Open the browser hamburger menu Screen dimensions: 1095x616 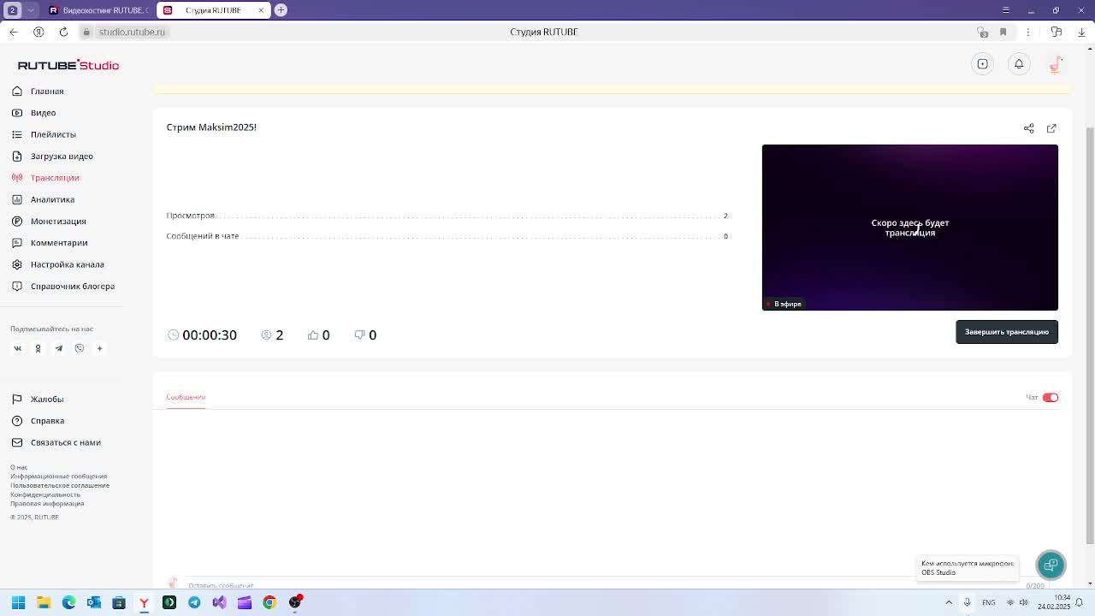(1006, 10)
